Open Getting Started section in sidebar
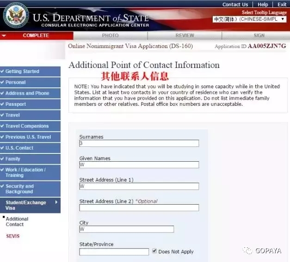This screenshot has width=290, height=262. pos(30,71)
